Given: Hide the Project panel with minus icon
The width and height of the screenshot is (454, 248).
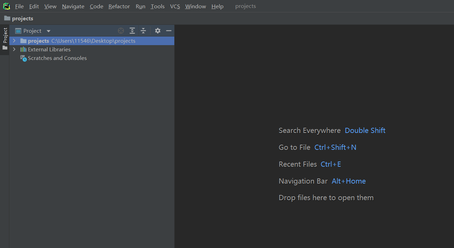Looking at the screenshot, I should [x=169, y=31].
